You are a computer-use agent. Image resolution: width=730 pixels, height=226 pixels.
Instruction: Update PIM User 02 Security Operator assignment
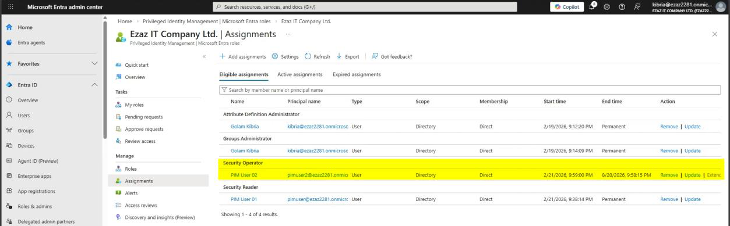(692, 175)
